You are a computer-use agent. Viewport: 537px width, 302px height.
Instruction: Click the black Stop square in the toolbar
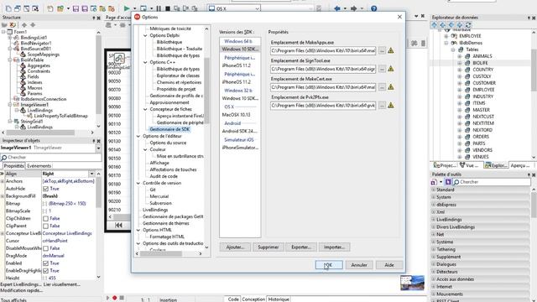pos(168,8)
